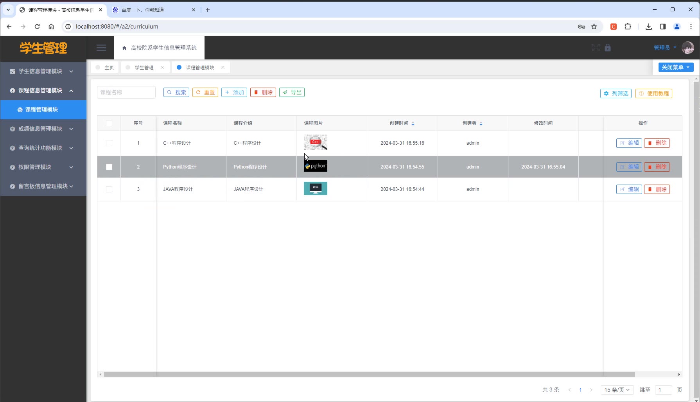Delete the JAVA程序设计 course row

(657, 189)
